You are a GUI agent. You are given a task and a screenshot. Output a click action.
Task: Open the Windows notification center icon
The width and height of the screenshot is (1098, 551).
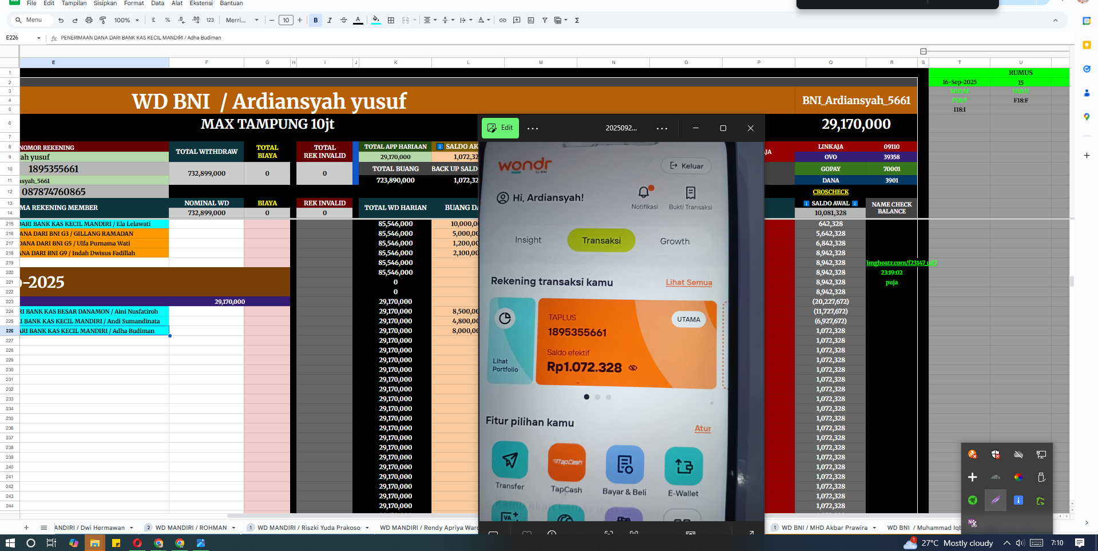pos(1080,543)
